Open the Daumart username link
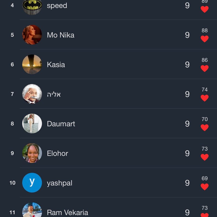 pos(61,124)
